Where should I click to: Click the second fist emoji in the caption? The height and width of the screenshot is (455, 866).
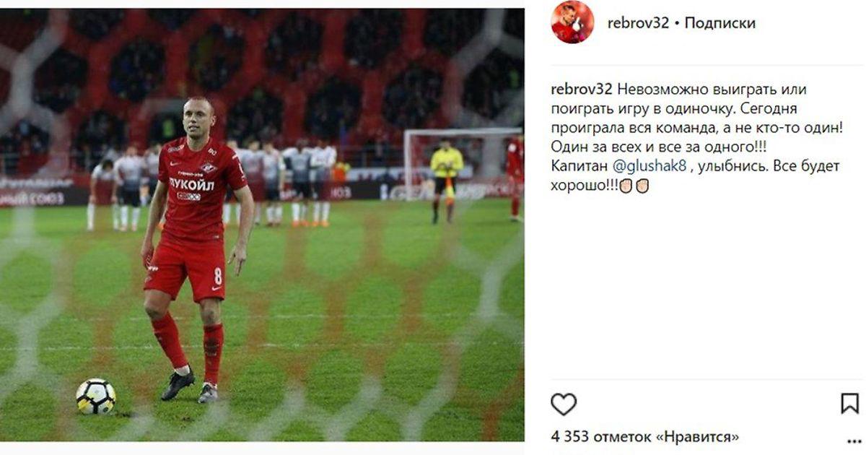642,186
